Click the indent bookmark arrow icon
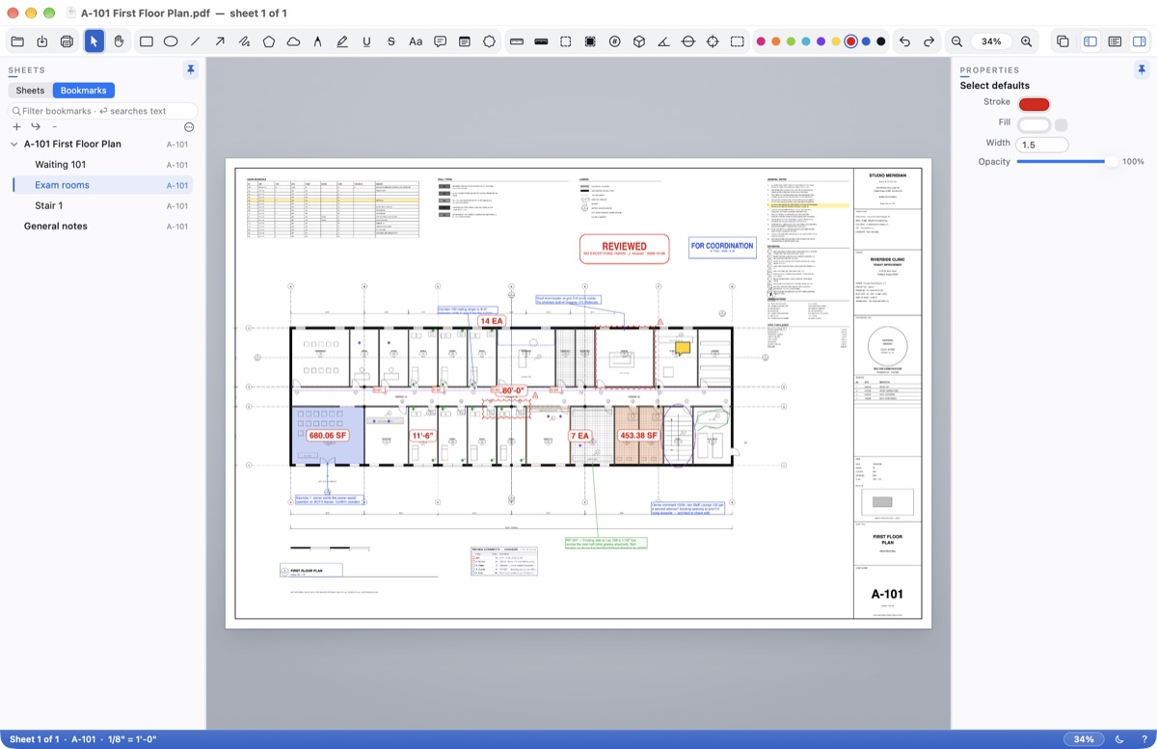The image size is (1157, 749). pos(36,126)
